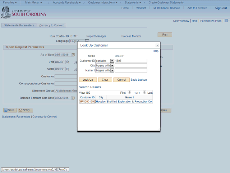
Task: Click Create Customer Statements breadcrumb
Action: tap(166, 3)
